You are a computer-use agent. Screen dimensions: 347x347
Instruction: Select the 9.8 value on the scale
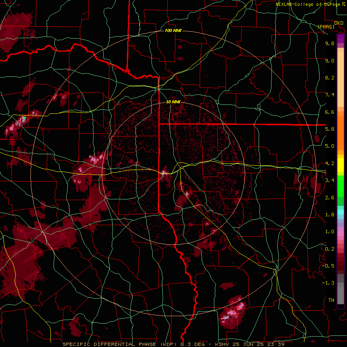pyautogui.click(x=330, y=43)
